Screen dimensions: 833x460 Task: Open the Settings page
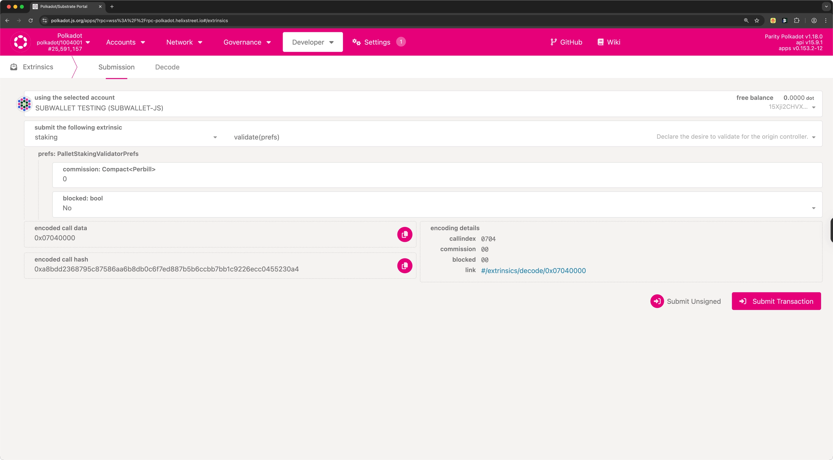[377, 42]
